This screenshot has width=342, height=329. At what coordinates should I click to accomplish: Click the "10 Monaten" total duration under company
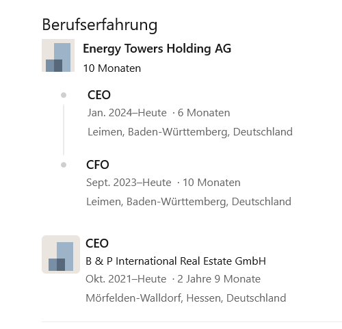pyautogui.click(x=112, y=68)
